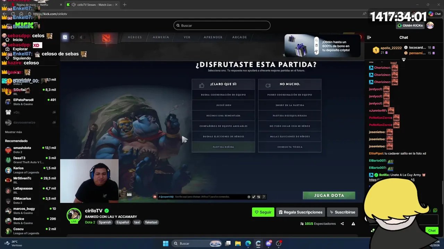Viewport: 444px width, 249px height.
Task: Click the kick.com/cirilotv address bar
Action: pyautogui.click(x=194, y=14)
